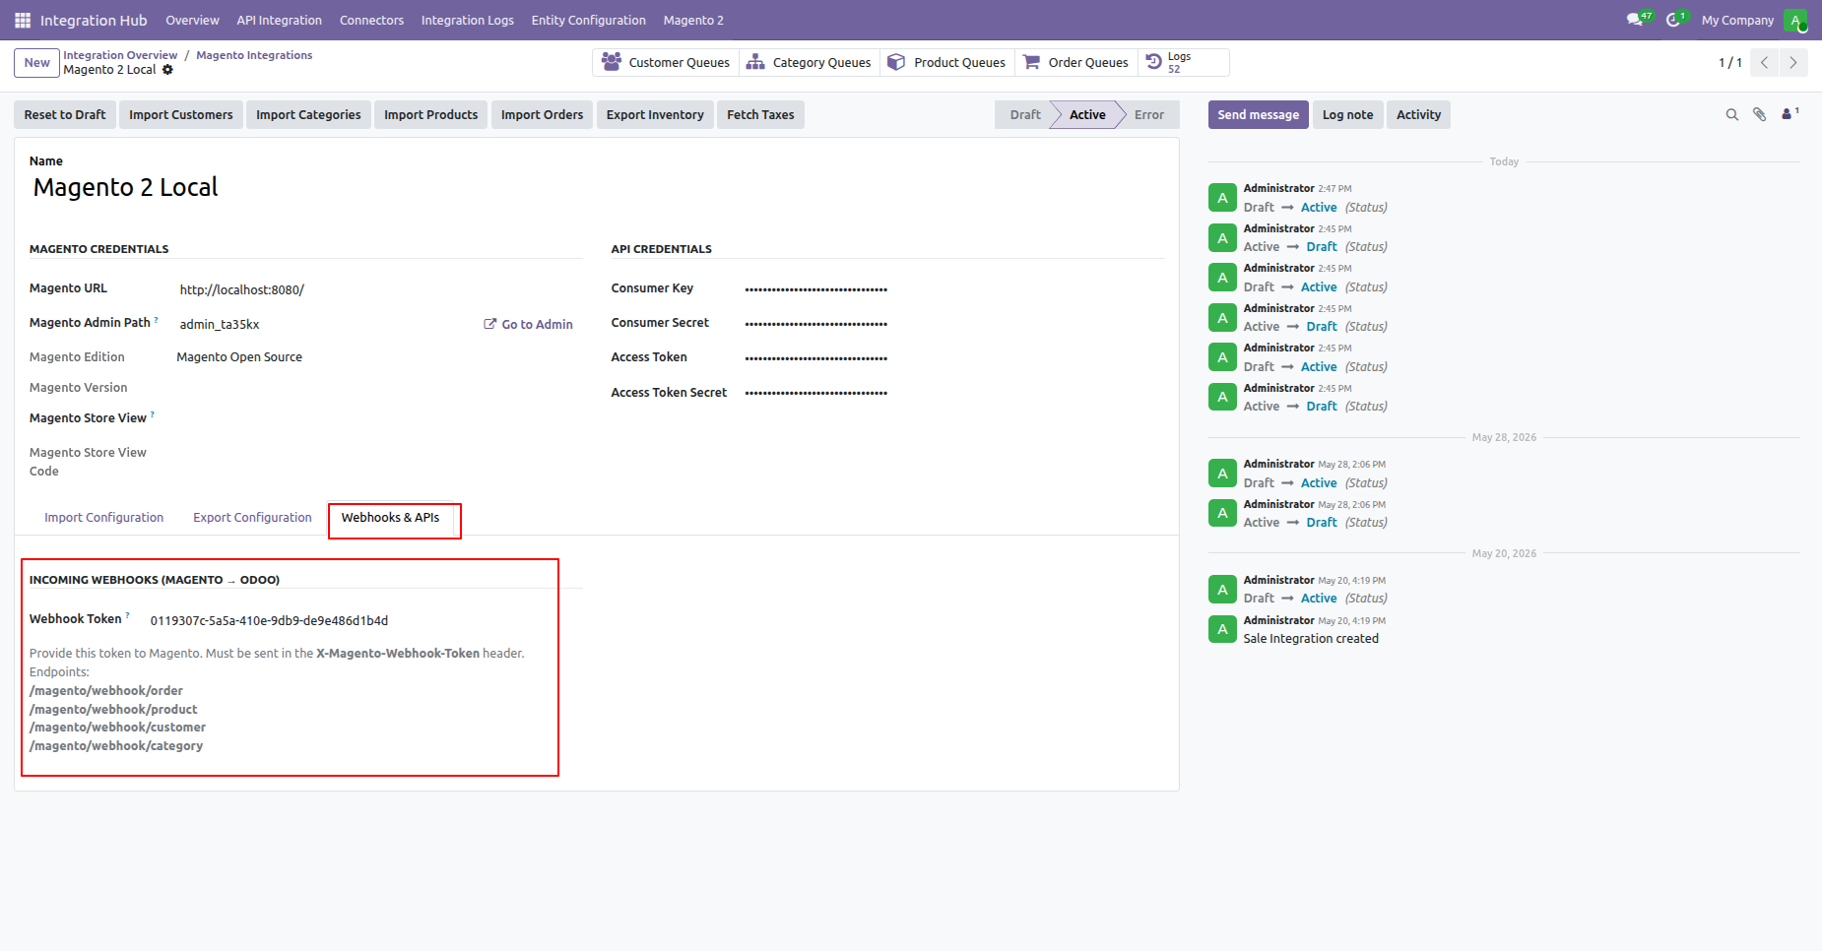Click the Customer Queues people icon
Viewport: 1822px width, 951px height.
(x=611, y=62)
